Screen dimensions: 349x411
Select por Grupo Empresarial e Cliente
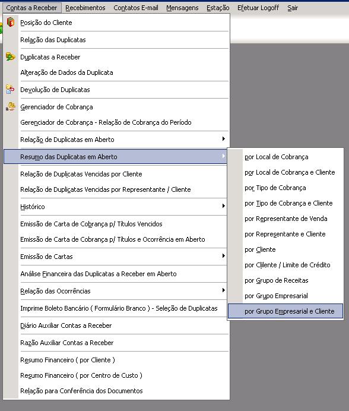point(285,311)
